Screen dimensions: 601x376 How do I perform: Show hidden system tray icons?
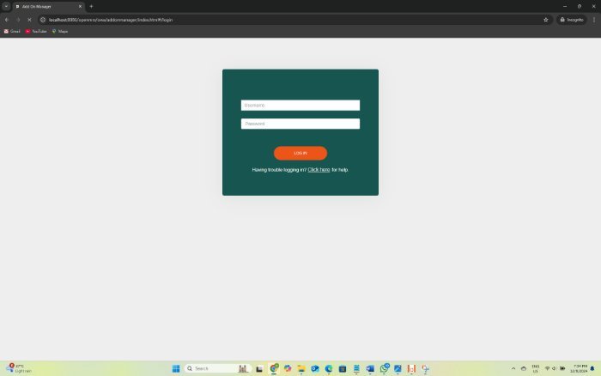(x=513, y=368)
